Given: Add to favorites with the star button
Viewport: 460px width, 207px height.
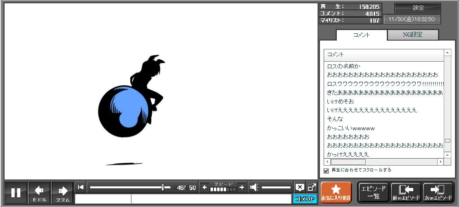Looking at the screenshot, I should [336, 192].
